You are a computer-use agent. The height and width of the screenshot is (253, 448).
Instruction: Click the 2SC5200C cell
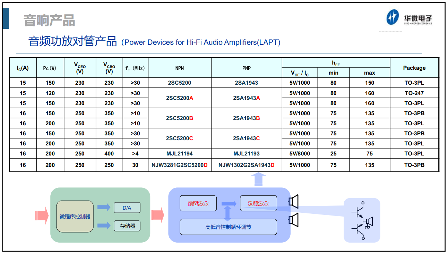click(180, 138)
